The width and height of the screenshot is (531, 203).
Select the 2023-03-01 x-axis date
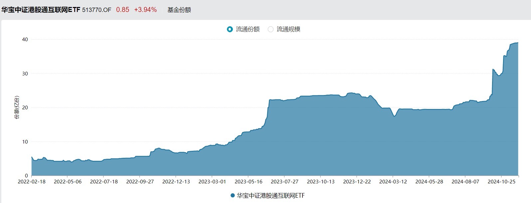(212, 182)
